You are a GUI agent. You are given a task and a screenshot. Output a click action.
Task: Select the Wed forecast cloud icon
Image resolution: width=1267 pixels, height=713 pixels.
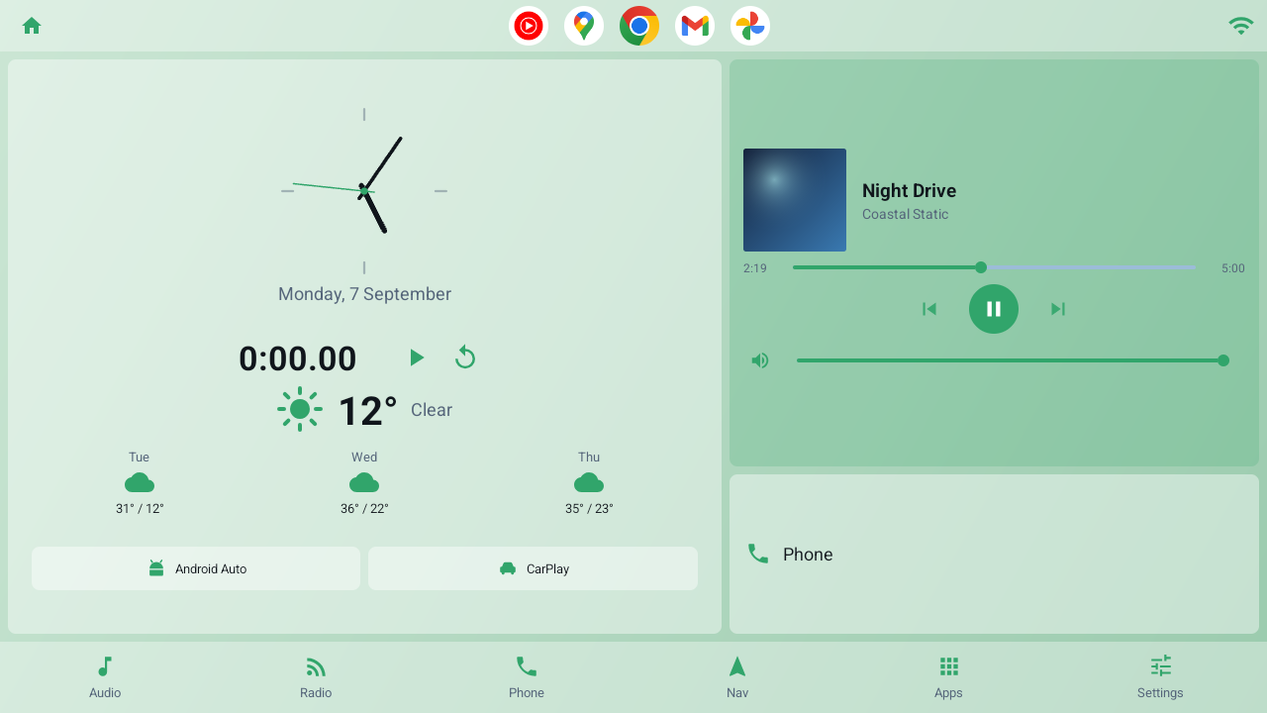(364, 482)
